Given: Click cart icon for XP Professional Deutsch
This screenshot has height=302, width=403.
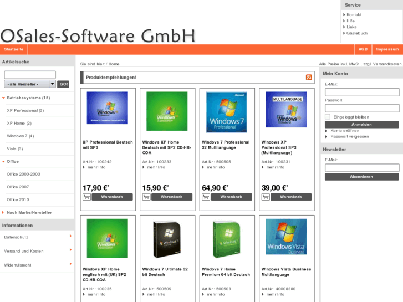Looking at the screenshot, I should [x=86, y=197].
